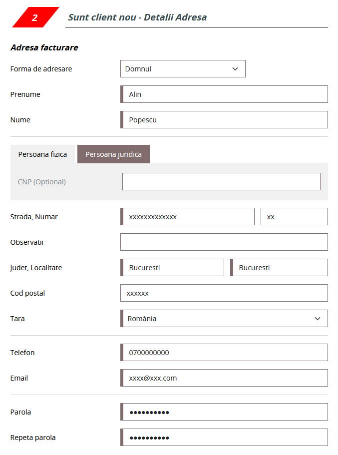Click the CNP (Optional) input field
This screenshot has width=338, height=455.
[x=221, y=182]
